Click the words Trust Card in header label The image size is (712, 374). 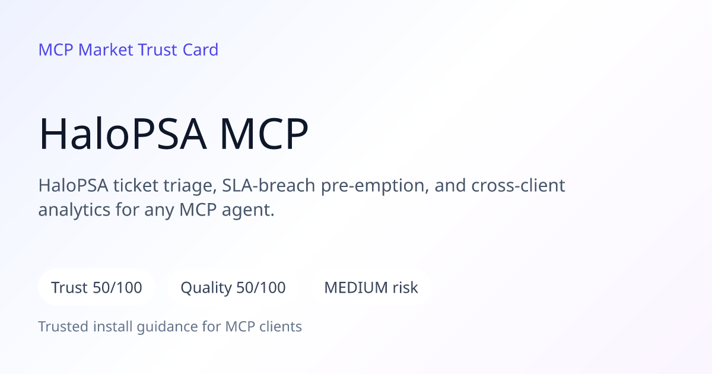tap(179, 50)
